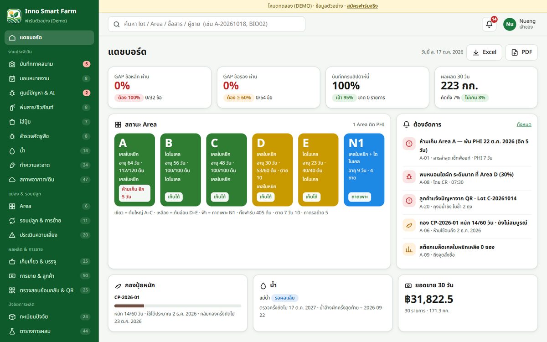Click the Nu user avatar
The image size is (547, 342).
coord(510,24)
